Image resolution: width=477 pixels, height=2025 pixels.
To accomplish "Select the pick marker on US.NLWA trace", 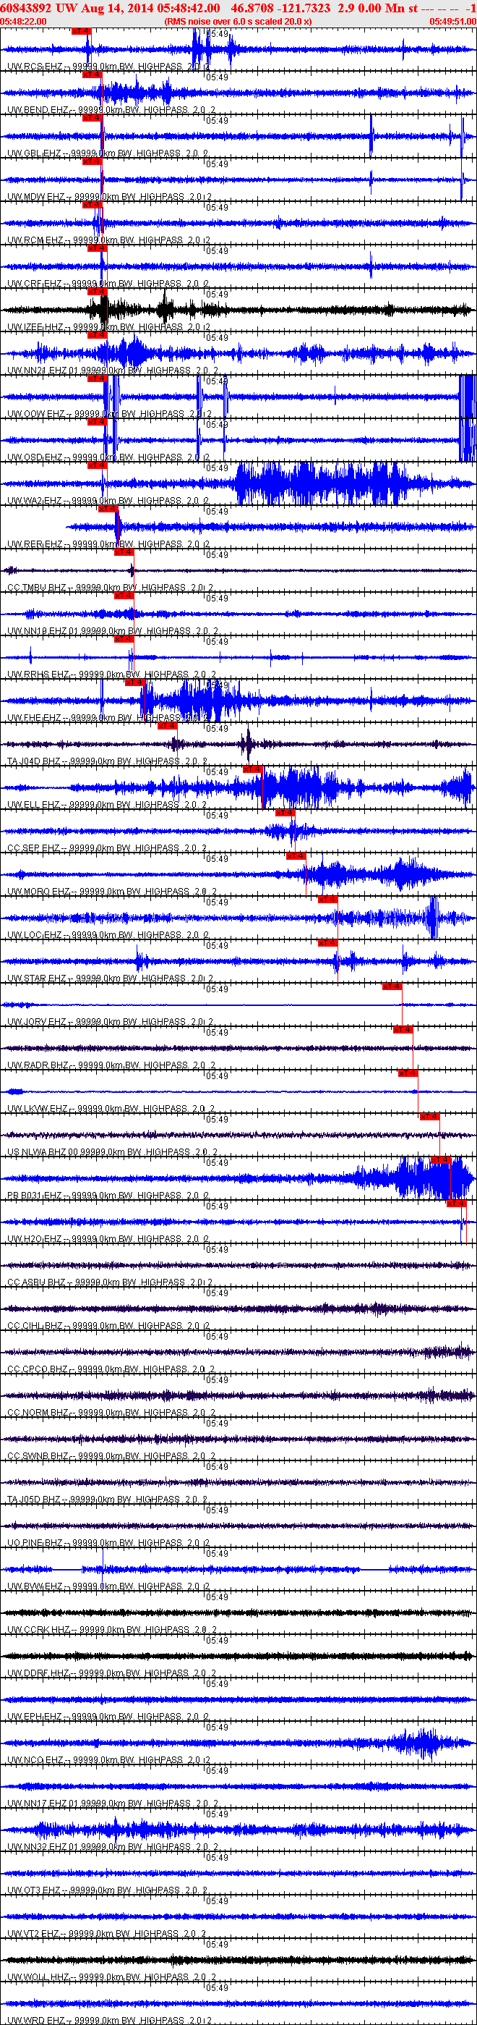I will tap(429, 1116).
